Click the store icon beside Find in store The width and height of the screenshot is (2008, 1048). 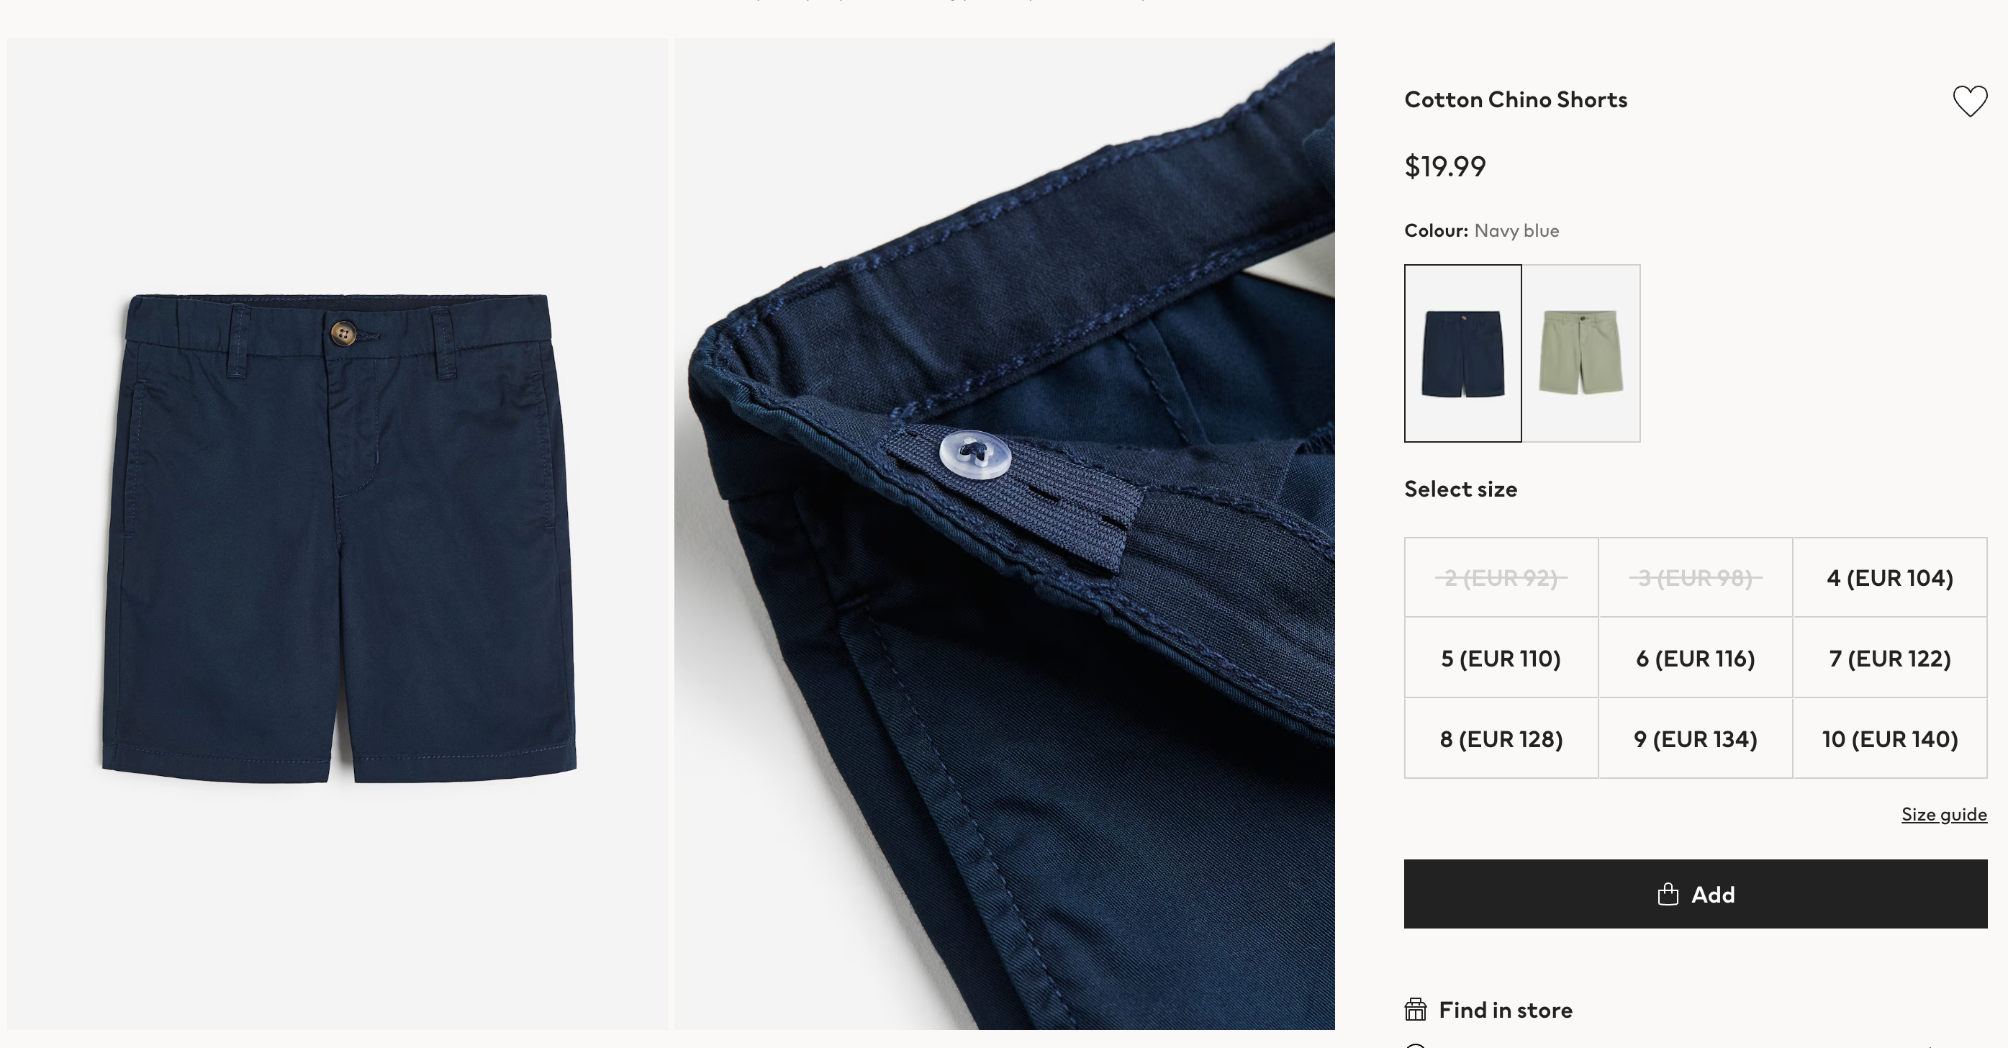click(1416, 1010)
